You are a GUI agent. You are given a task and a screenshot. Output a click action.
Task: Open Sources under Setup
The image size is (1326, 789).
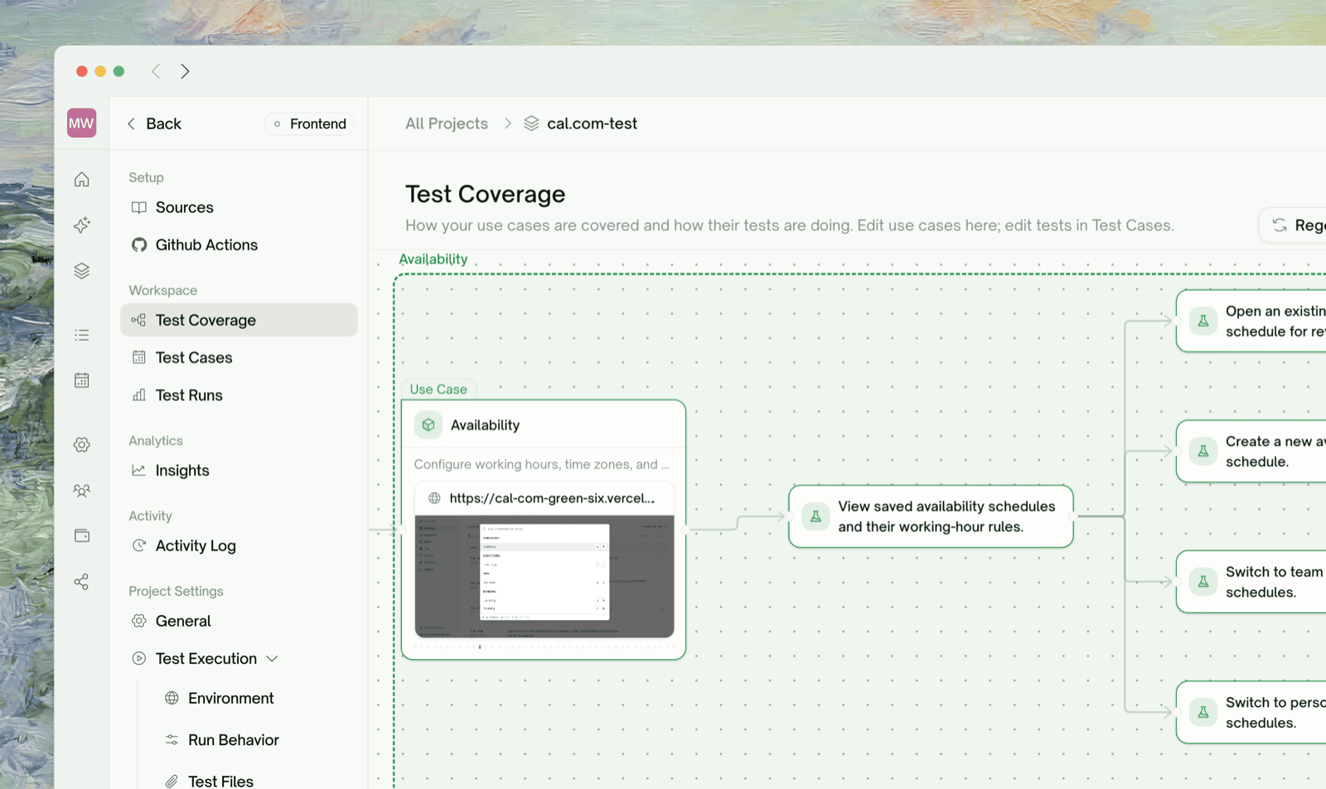pos(240,207)
